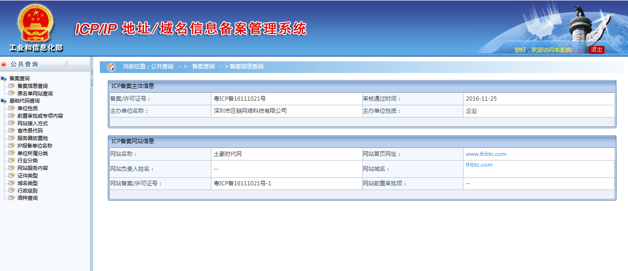Viewport: 628px width, 271px height.
Task: Click the red 退出 logout button
Action: pos(596,50)
